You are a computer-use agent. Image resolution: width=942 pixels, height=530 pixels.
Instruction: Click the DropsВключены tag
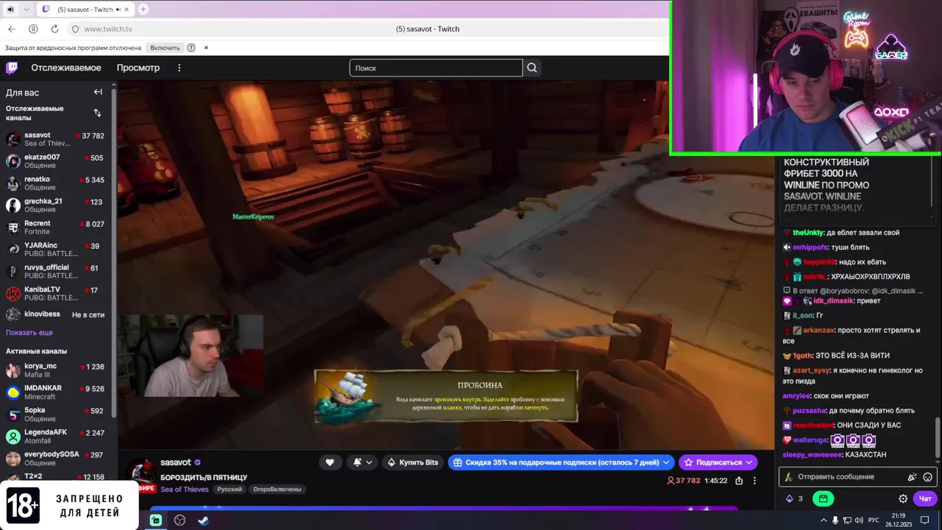[x=277, y=490]
